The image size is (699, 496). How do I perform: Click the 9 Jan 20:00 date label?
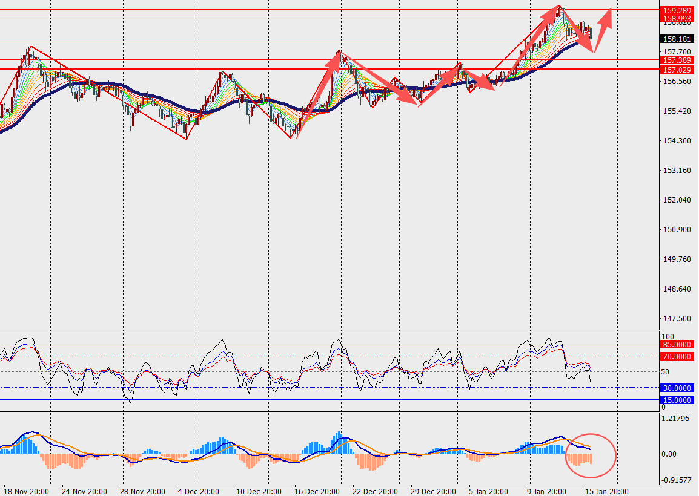[x=546, y=492]
